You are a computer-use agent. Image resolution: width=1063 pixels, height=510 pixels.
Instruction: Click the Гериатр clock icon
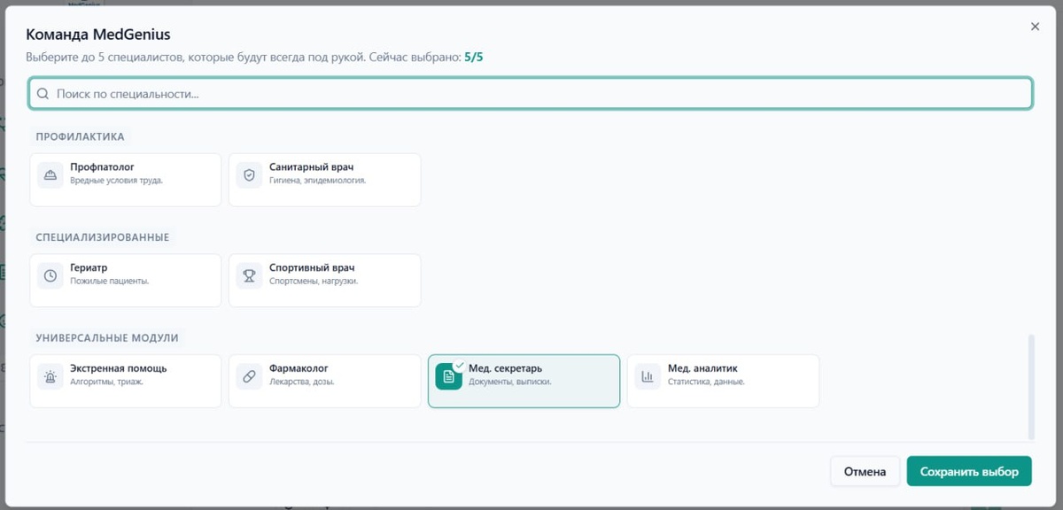pyautogui.click(x=50, y=276)
